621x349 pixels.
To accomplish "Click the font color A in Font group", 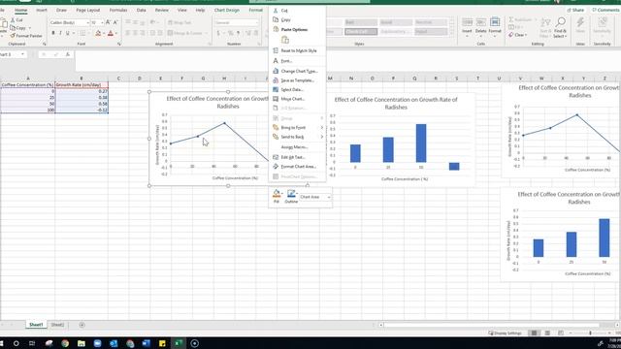I will click(111, 33).
